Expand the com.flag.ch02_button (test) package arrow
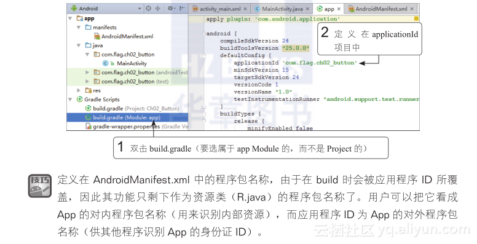This screenshot has width=477, height=244. tap(87, 82)
